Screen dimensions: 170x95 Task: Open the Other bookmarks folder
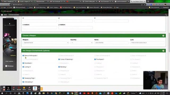[x=154, y=7]
